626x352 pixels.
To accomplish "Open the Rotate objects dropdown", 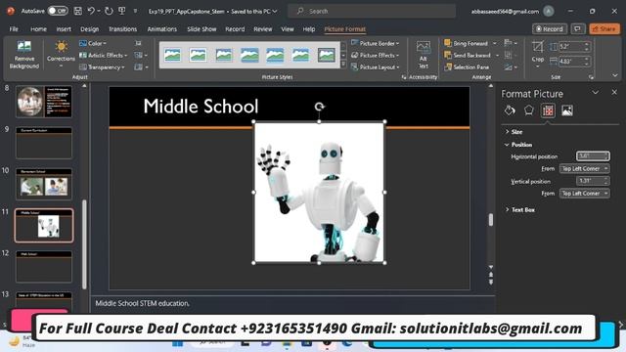I will click(511, 67).
